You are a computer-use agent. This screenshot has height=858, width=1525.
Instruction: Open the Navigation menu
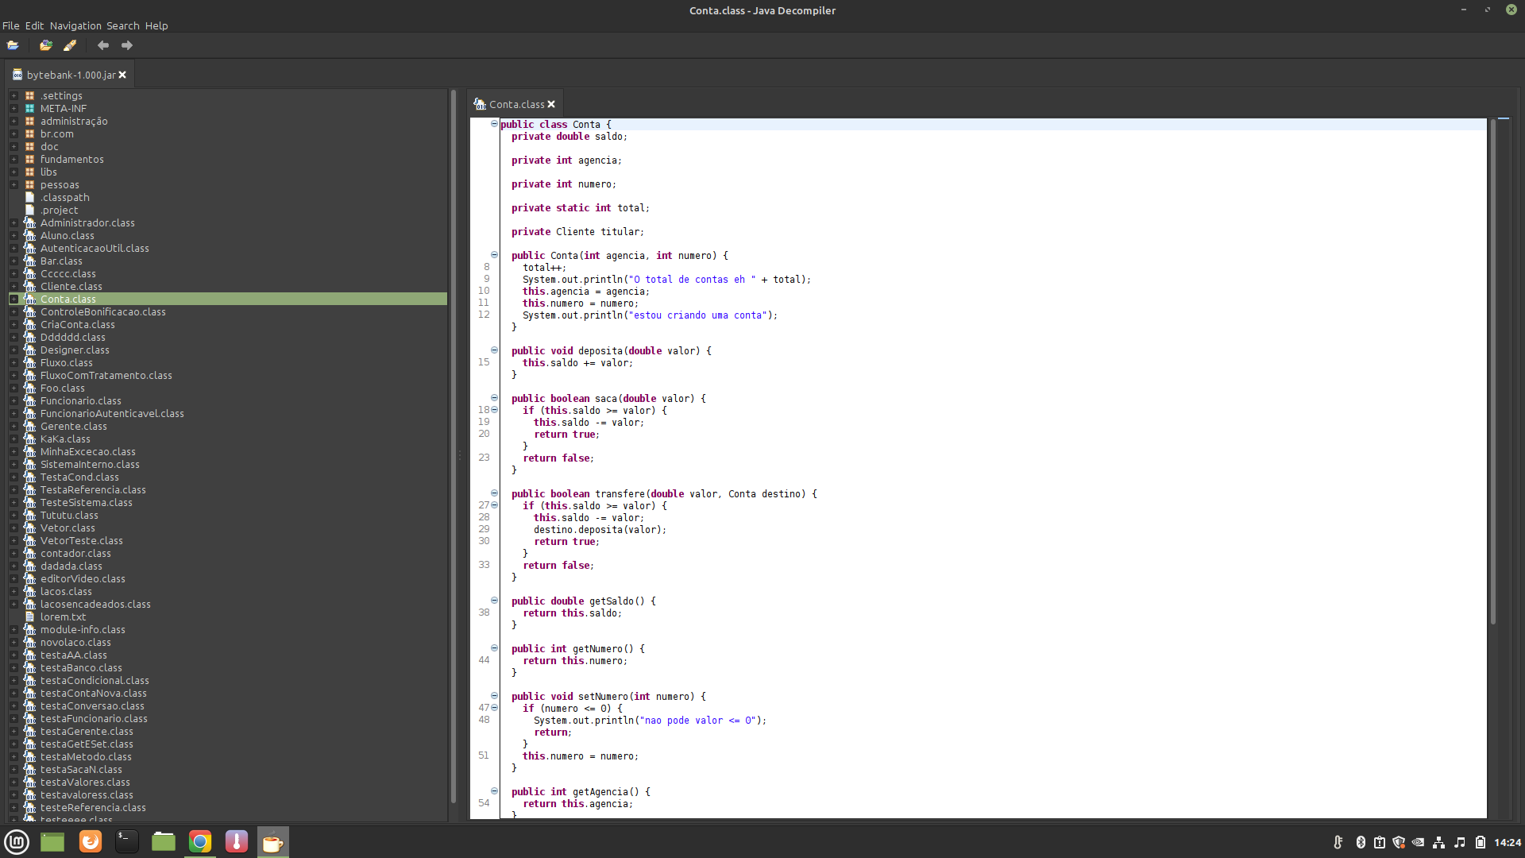point(75,25)
